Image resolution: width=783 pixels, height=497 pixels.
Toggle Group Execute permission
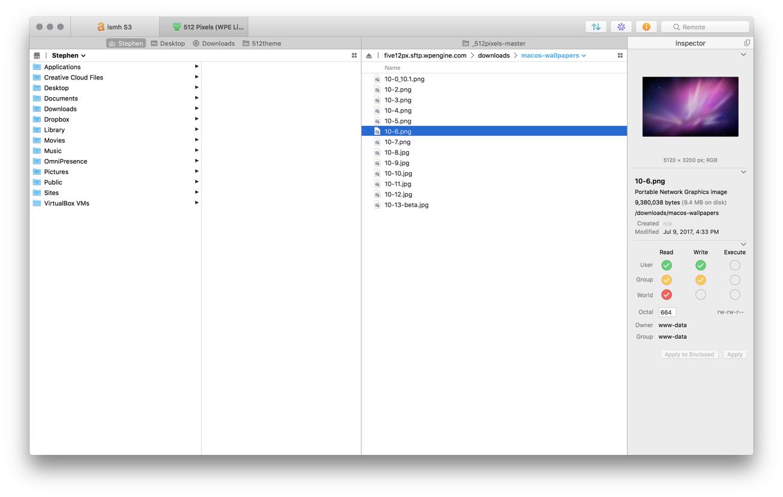point(735,280)
